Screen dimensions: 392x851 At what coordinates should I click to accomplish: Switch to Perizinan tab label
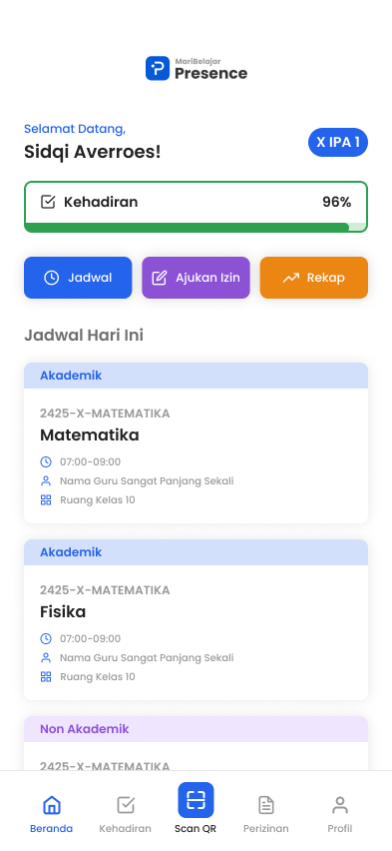pyautogui.click(x=265, y=829)
